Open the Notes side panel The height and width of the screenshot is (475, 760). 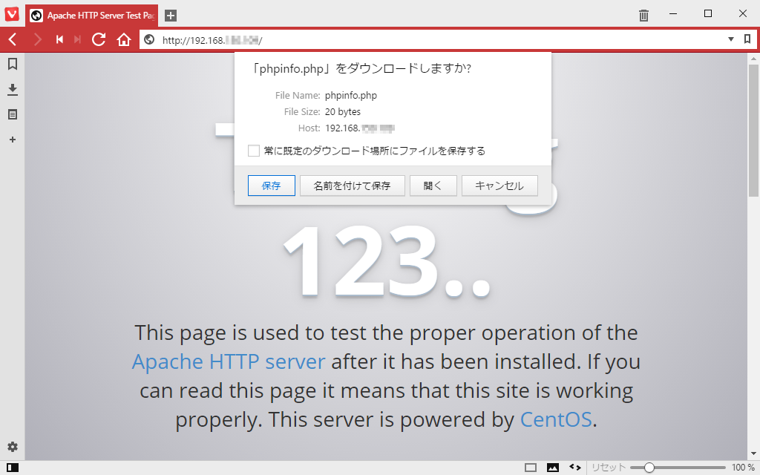13,114
